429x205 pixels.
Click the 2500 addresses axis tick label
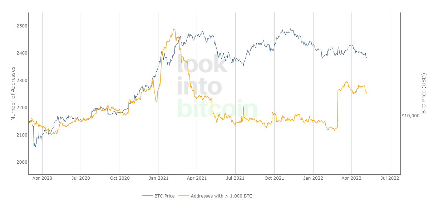(x=21, y=26)
